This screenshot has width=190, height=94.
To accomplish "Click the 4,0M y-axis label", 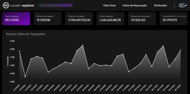I will tap(12, 82).
